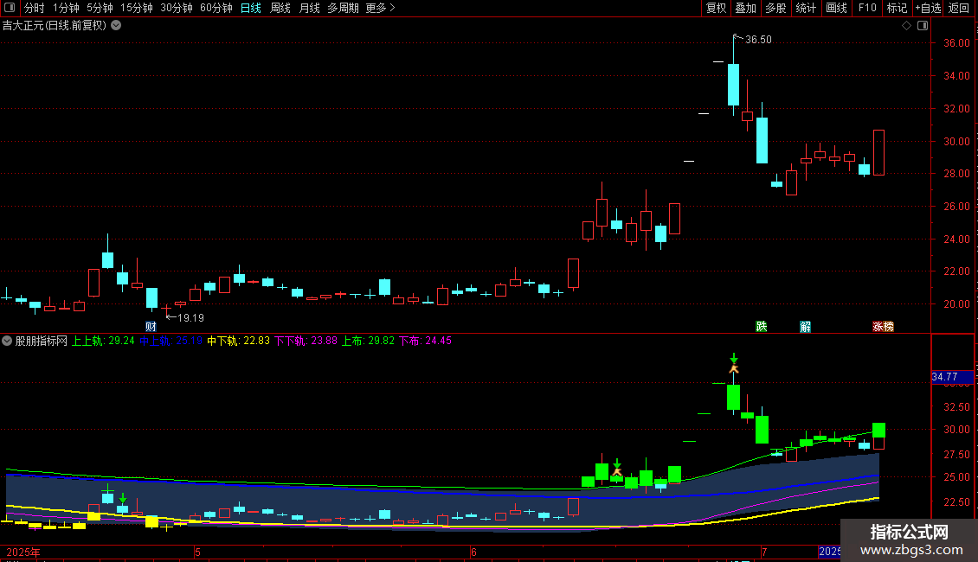Click the 跌 event marker
The height and width of the screenshot is (562, 978).
pyautogui.click(x=761, y=327)
